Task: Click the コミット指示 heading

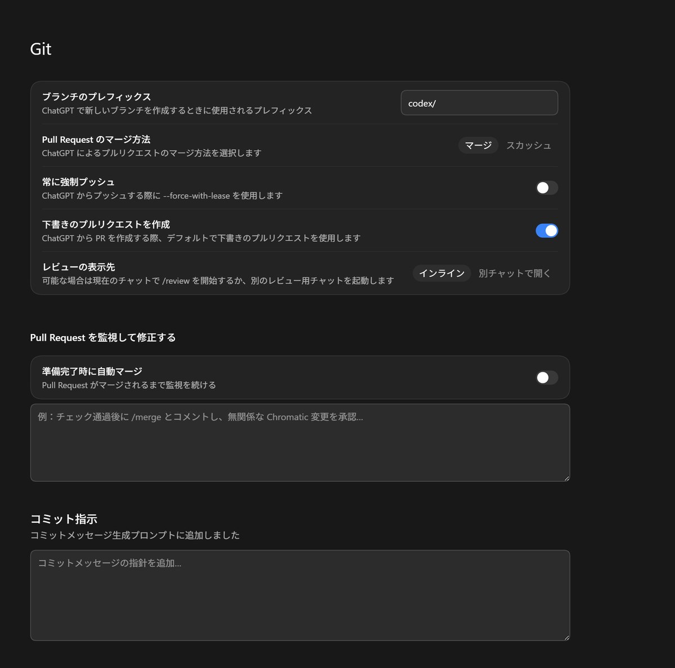Action: (x=64, y=519)
